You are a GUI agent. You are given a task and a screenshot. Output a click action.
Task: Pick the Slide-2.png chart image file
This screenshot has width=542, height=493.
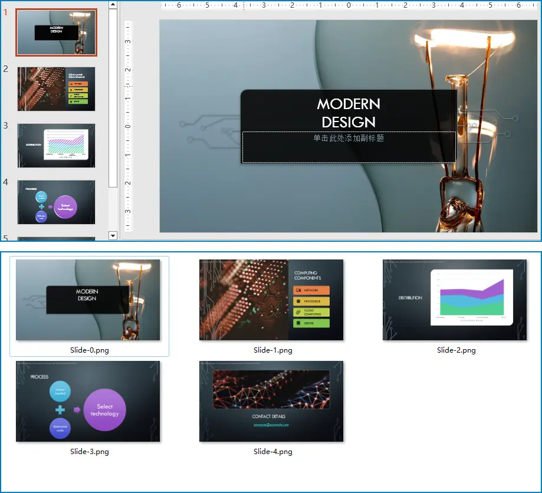coord(455,300)
